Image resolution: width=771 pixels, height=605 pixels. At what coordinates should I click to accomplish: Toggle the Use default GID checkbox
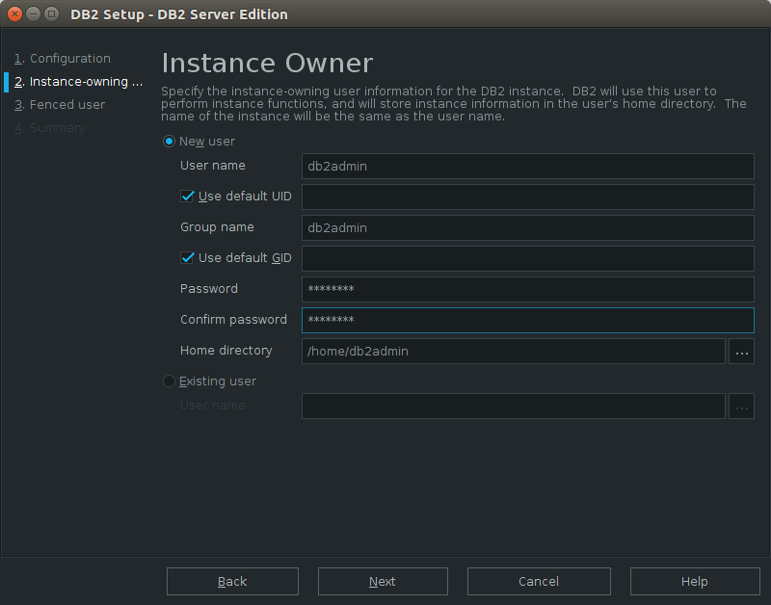(187, 258)
